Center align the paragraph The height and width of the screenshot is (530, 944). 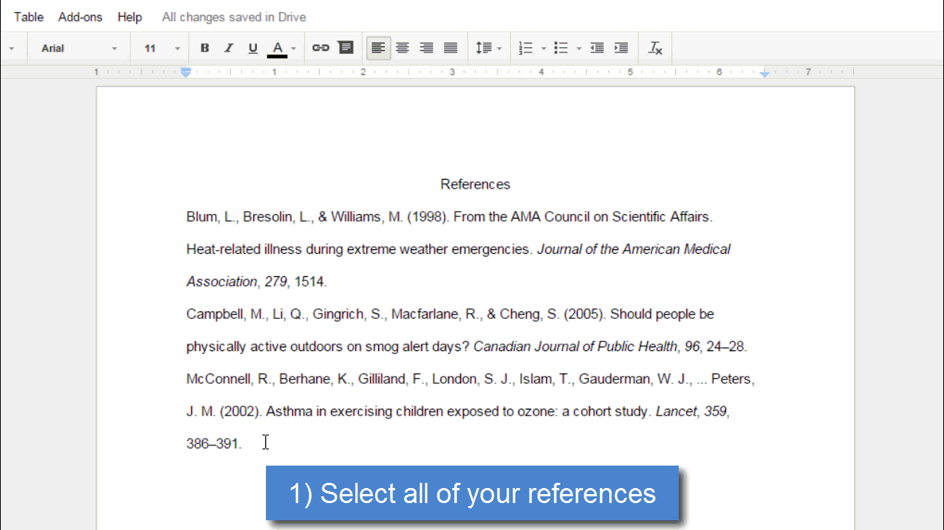pos(402,47)
